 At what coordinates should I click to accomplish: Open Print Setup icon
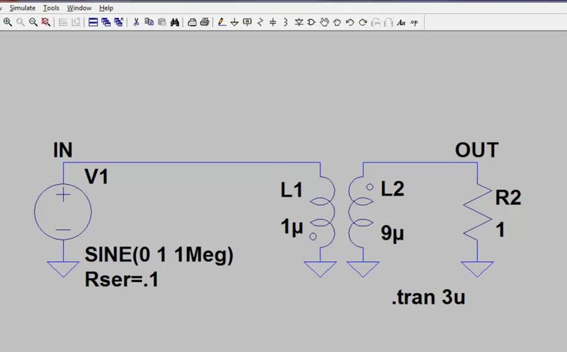tap(192, 22)
